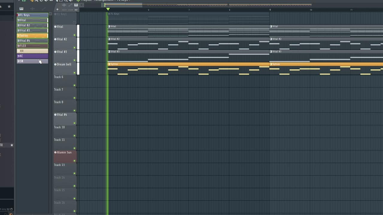Click bar 7 on the timeline ruler
The image size is (383, 215).
[189, 10]
